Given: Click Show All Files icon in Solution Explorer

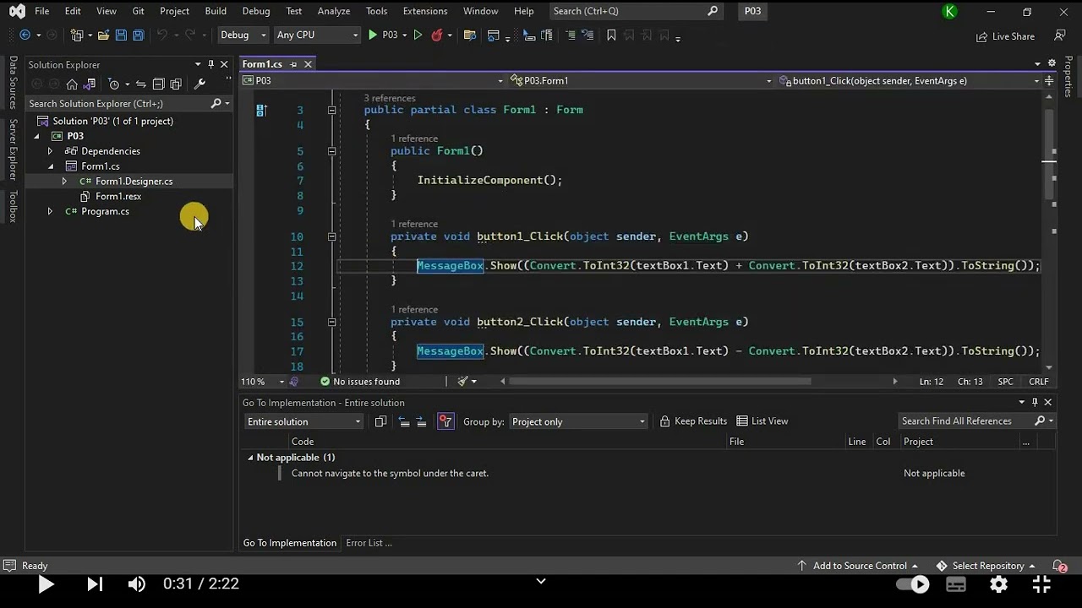Looking at the screenshot, I should [176, 84].
